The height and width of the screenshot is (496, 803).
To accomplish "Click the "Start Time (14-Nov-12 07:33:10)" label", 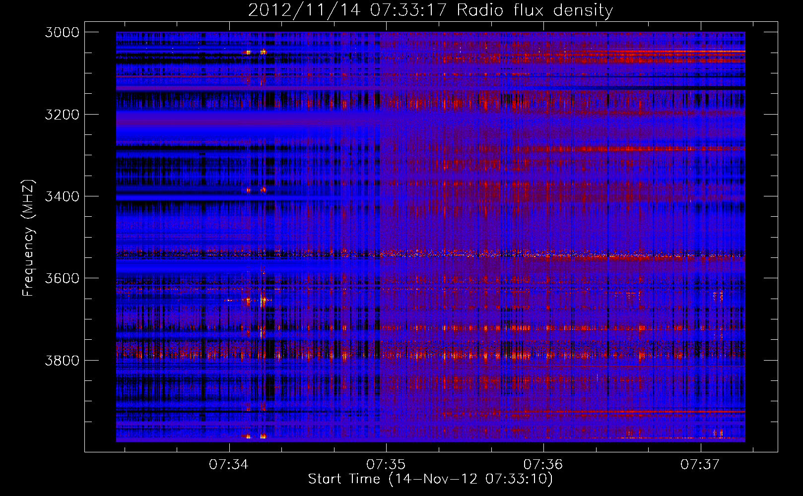I will [x=430, y=479].
